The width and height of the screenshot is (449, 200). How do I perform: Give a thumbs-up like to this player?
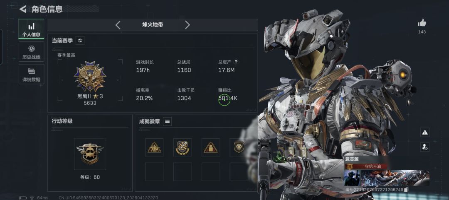[x=422, y=23]
